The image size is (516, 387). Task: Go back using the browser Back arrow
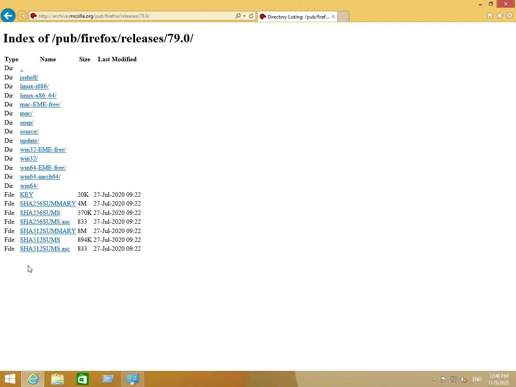(x=8, y=16)
